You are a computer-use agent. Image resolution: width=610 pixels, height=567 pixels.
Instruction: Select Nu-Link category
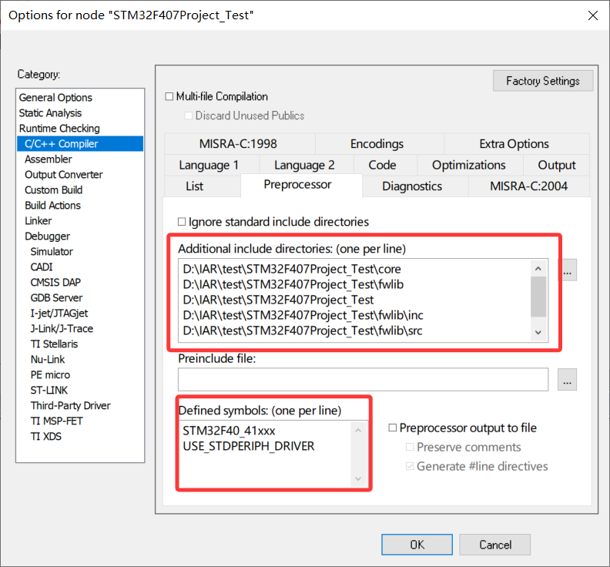click(x=48, y=360)
